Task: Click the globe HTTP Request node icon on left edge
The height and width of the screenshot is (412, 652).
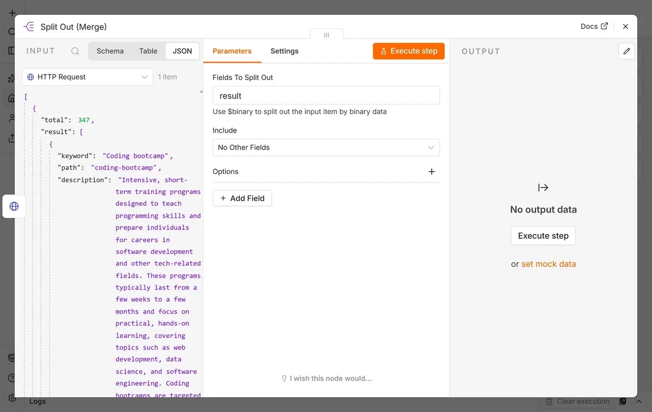Action: tap(14, 207)
